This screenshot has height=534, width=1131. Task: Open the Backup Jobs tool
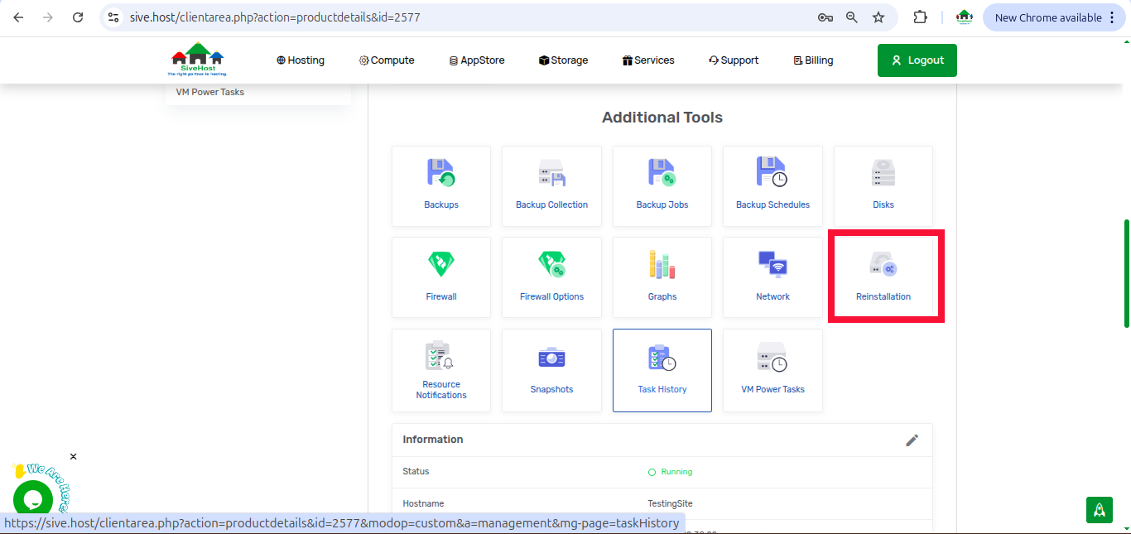click(662, 186)
